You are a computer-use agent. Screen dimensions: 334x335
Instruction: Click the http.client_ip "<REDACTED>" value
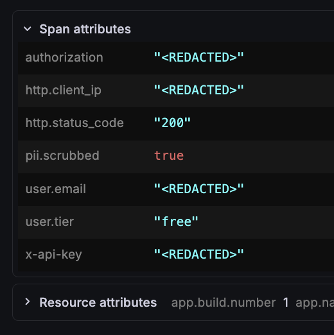click(x=199, y=90)
